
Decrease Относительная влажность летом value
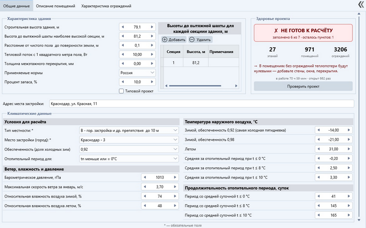(145, 206)
